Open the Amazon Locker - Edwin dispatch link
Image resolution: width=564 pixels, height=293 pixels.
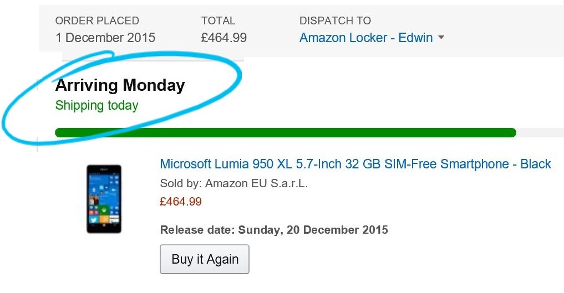(366, 38)
